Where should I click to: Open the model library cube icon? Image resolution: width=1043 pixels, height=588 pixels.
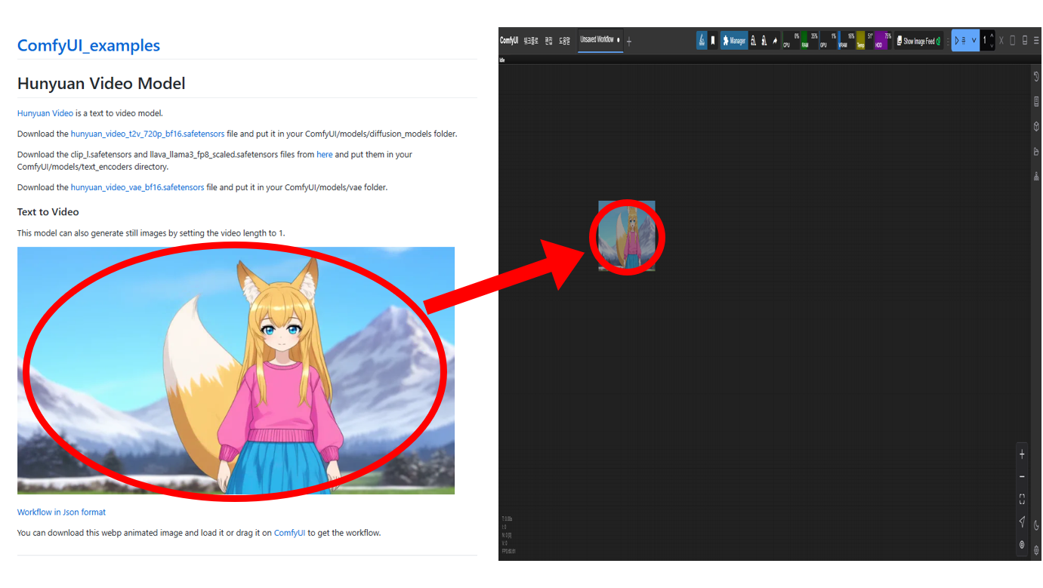pyautogui.click(x=1036, y=127)
